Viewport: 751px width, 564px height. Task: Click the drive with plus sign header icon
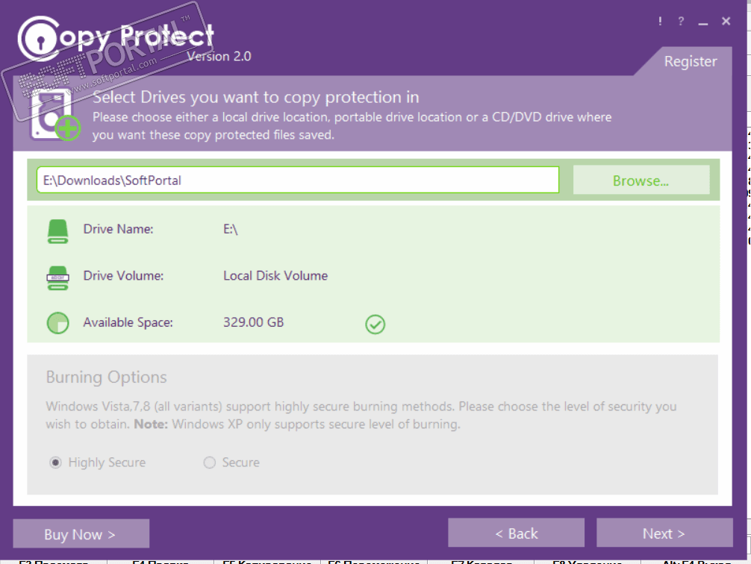[x=54, y=116]
